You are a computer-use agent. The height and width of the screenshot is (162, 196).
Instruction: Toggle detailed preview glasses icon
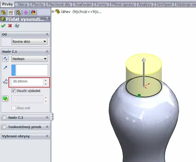tap(17, 25)
